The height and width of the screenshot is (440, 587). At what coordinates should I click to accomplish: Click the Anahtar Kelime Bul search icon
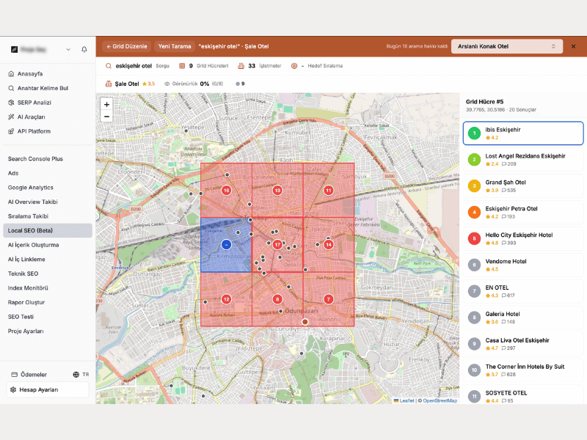point(11,88)
